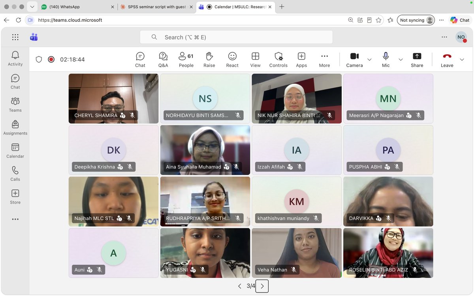Image resolution: width=474 pixels, height=296 pixels.
Task: Switch to SPSS seminar script tab
Action: 156,7
